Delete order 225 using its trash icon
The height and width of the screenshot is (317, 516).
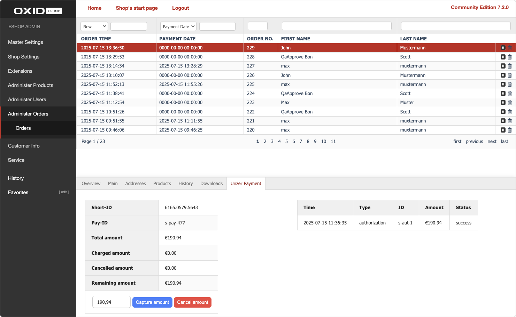(510, 84)
